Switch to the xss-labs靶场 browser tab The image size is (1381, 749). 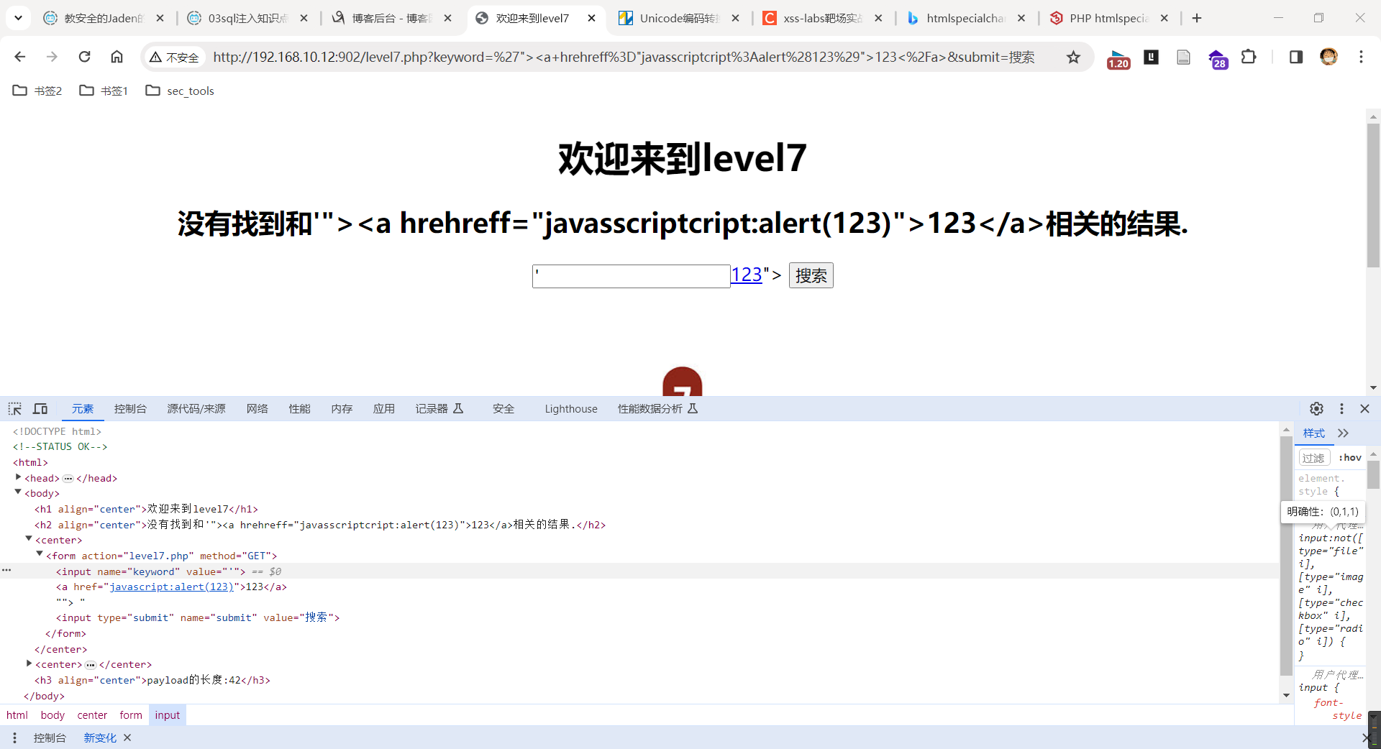click(822, 18)
